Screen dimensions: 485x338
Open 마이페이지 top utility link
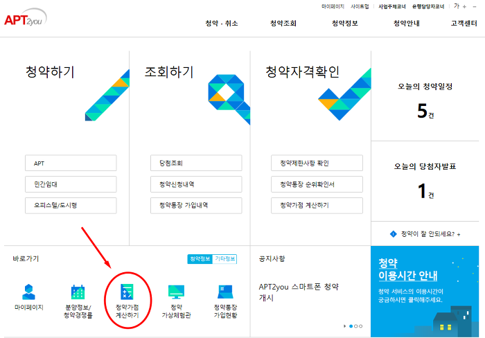(333, 6)
